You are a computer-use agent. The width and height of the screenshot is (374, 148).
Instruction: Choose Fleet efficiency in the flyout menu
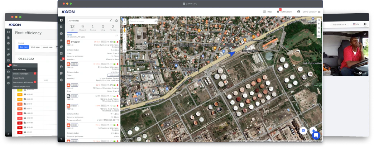25,70
